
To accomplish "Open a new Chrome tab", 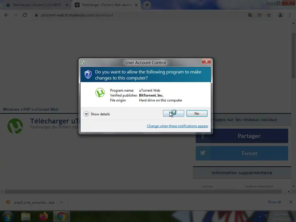I will [147, 5].
